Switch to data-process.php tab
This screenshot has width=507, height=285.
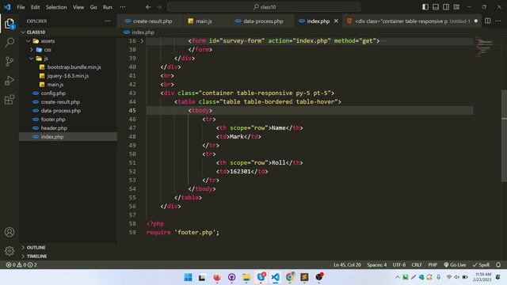point(262,21)
